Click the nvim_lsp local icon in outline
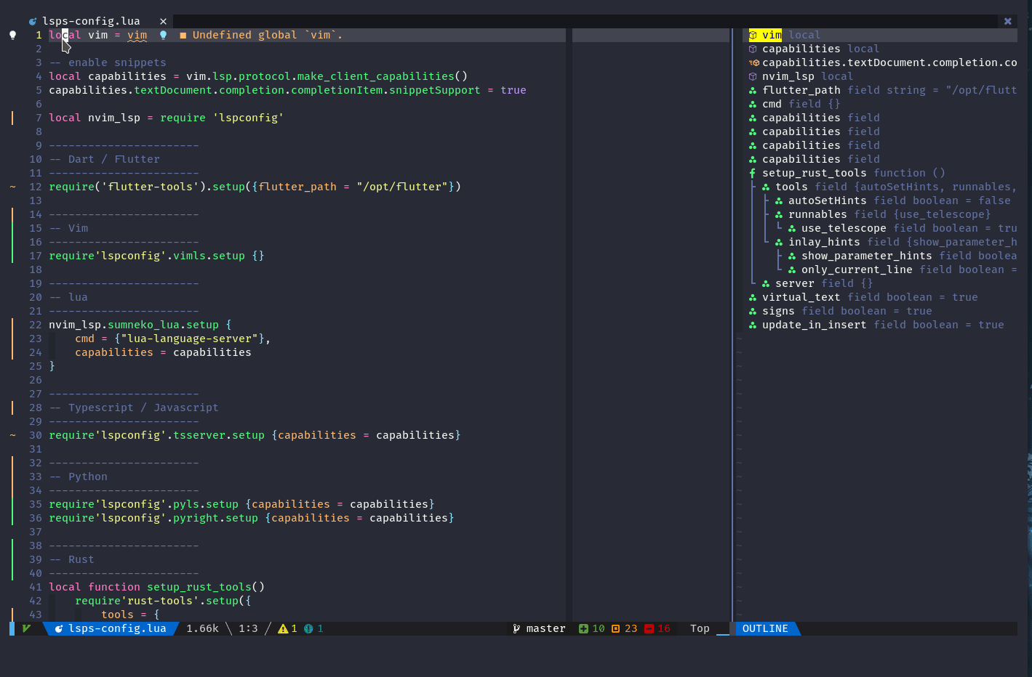This screenshot has width=1032, height=677. click(x=753, y=76)
